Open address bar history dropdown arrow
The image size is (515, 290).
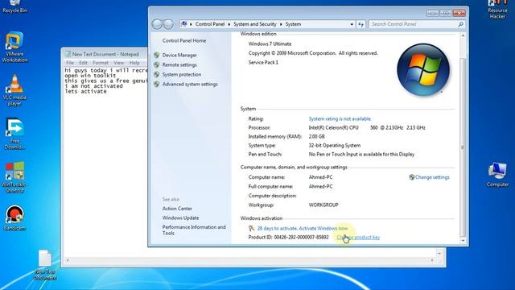pyautogui.click(x=352, y=24)
